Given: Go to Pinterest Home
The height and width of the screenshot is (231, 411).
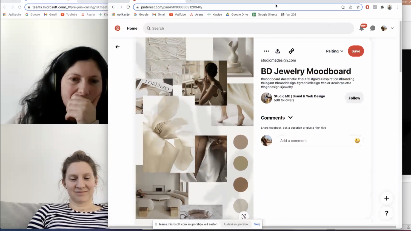Looking at the screenshot, I should [132, 28].
